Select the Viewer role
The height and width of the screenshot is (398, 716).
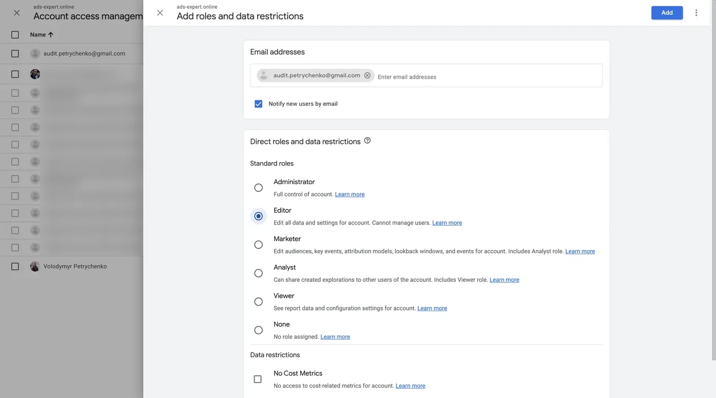click(x=258, y=302)
